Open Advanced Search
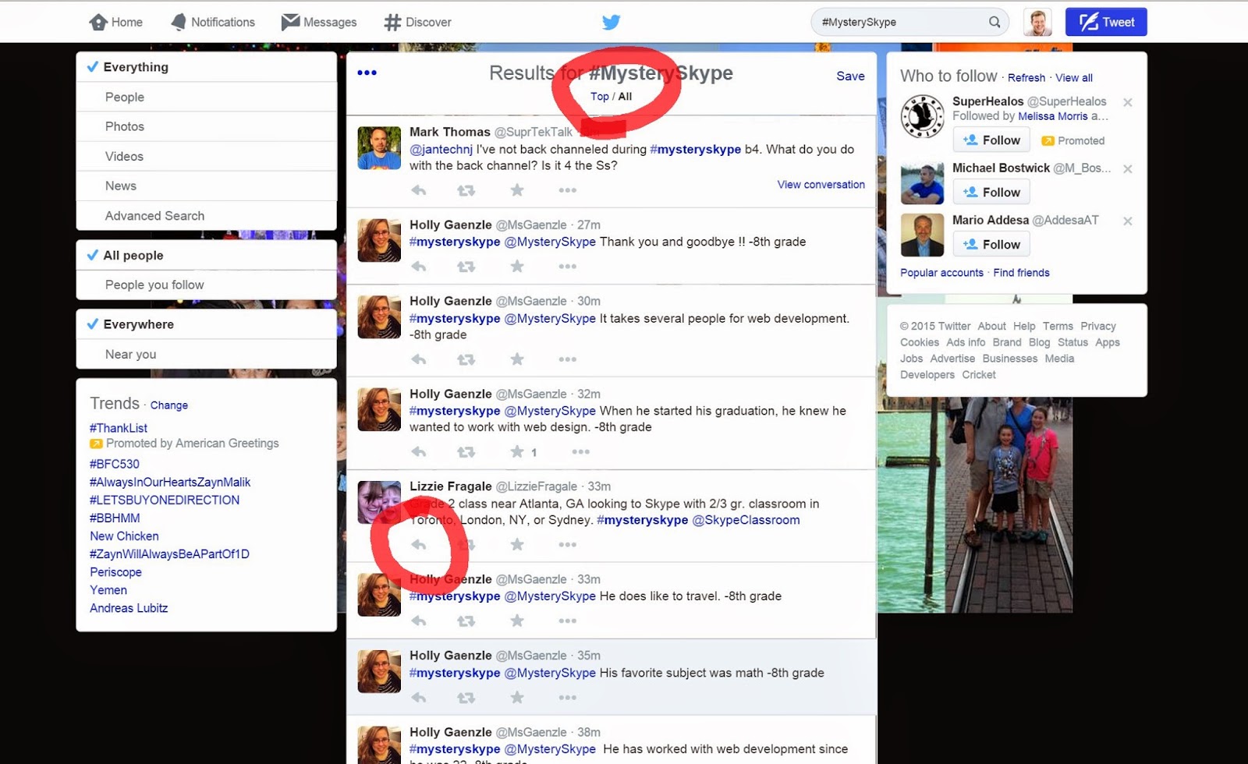The image size is (1248, 764). [207, 216]
